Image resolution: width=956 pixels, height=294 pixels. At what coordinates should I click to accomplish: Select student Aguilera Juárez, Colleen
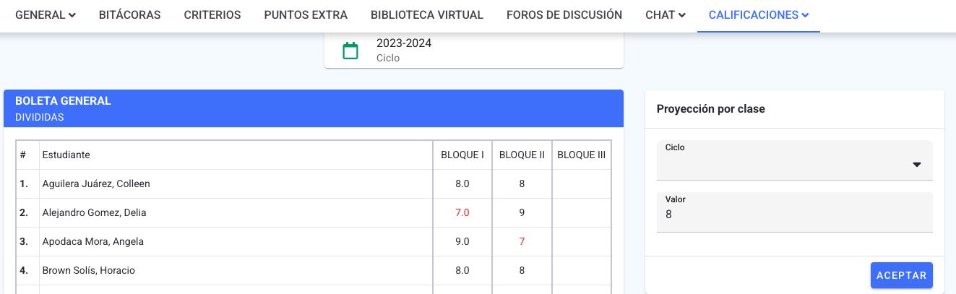pyautogui.click(x=96, y=183)
